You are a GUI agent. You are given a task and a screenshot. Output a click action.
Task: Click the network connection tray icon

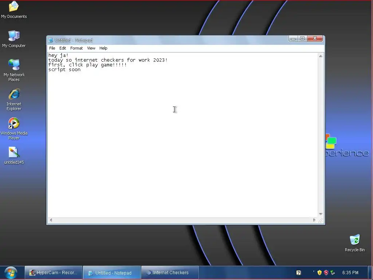333,273
